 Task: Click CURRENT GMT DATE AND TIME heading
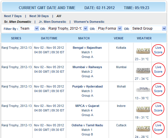[x=47, y=8]
